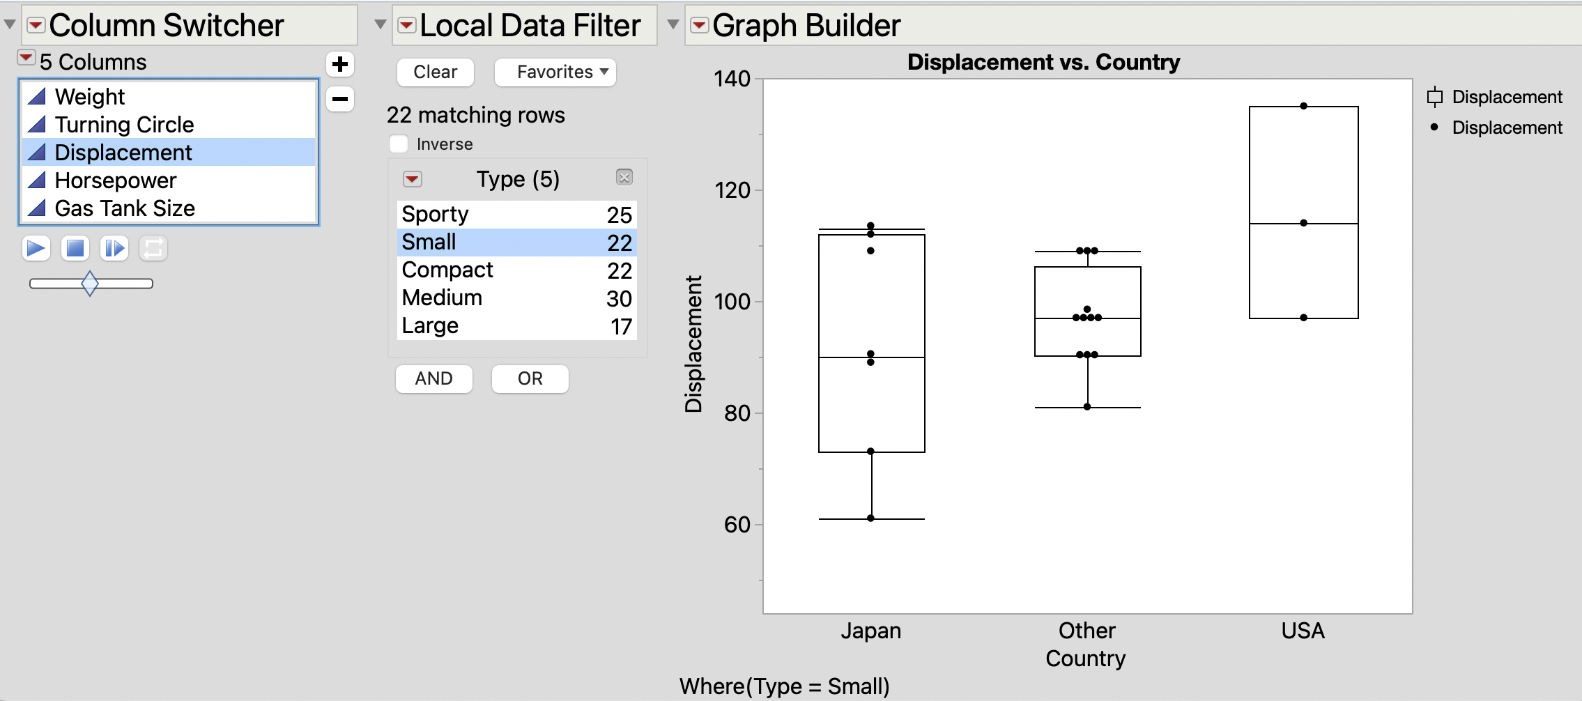The height and width of the screenshot is (701, 1582).
Task: Open the Favorites dropdown
Action: click(555, 72)
